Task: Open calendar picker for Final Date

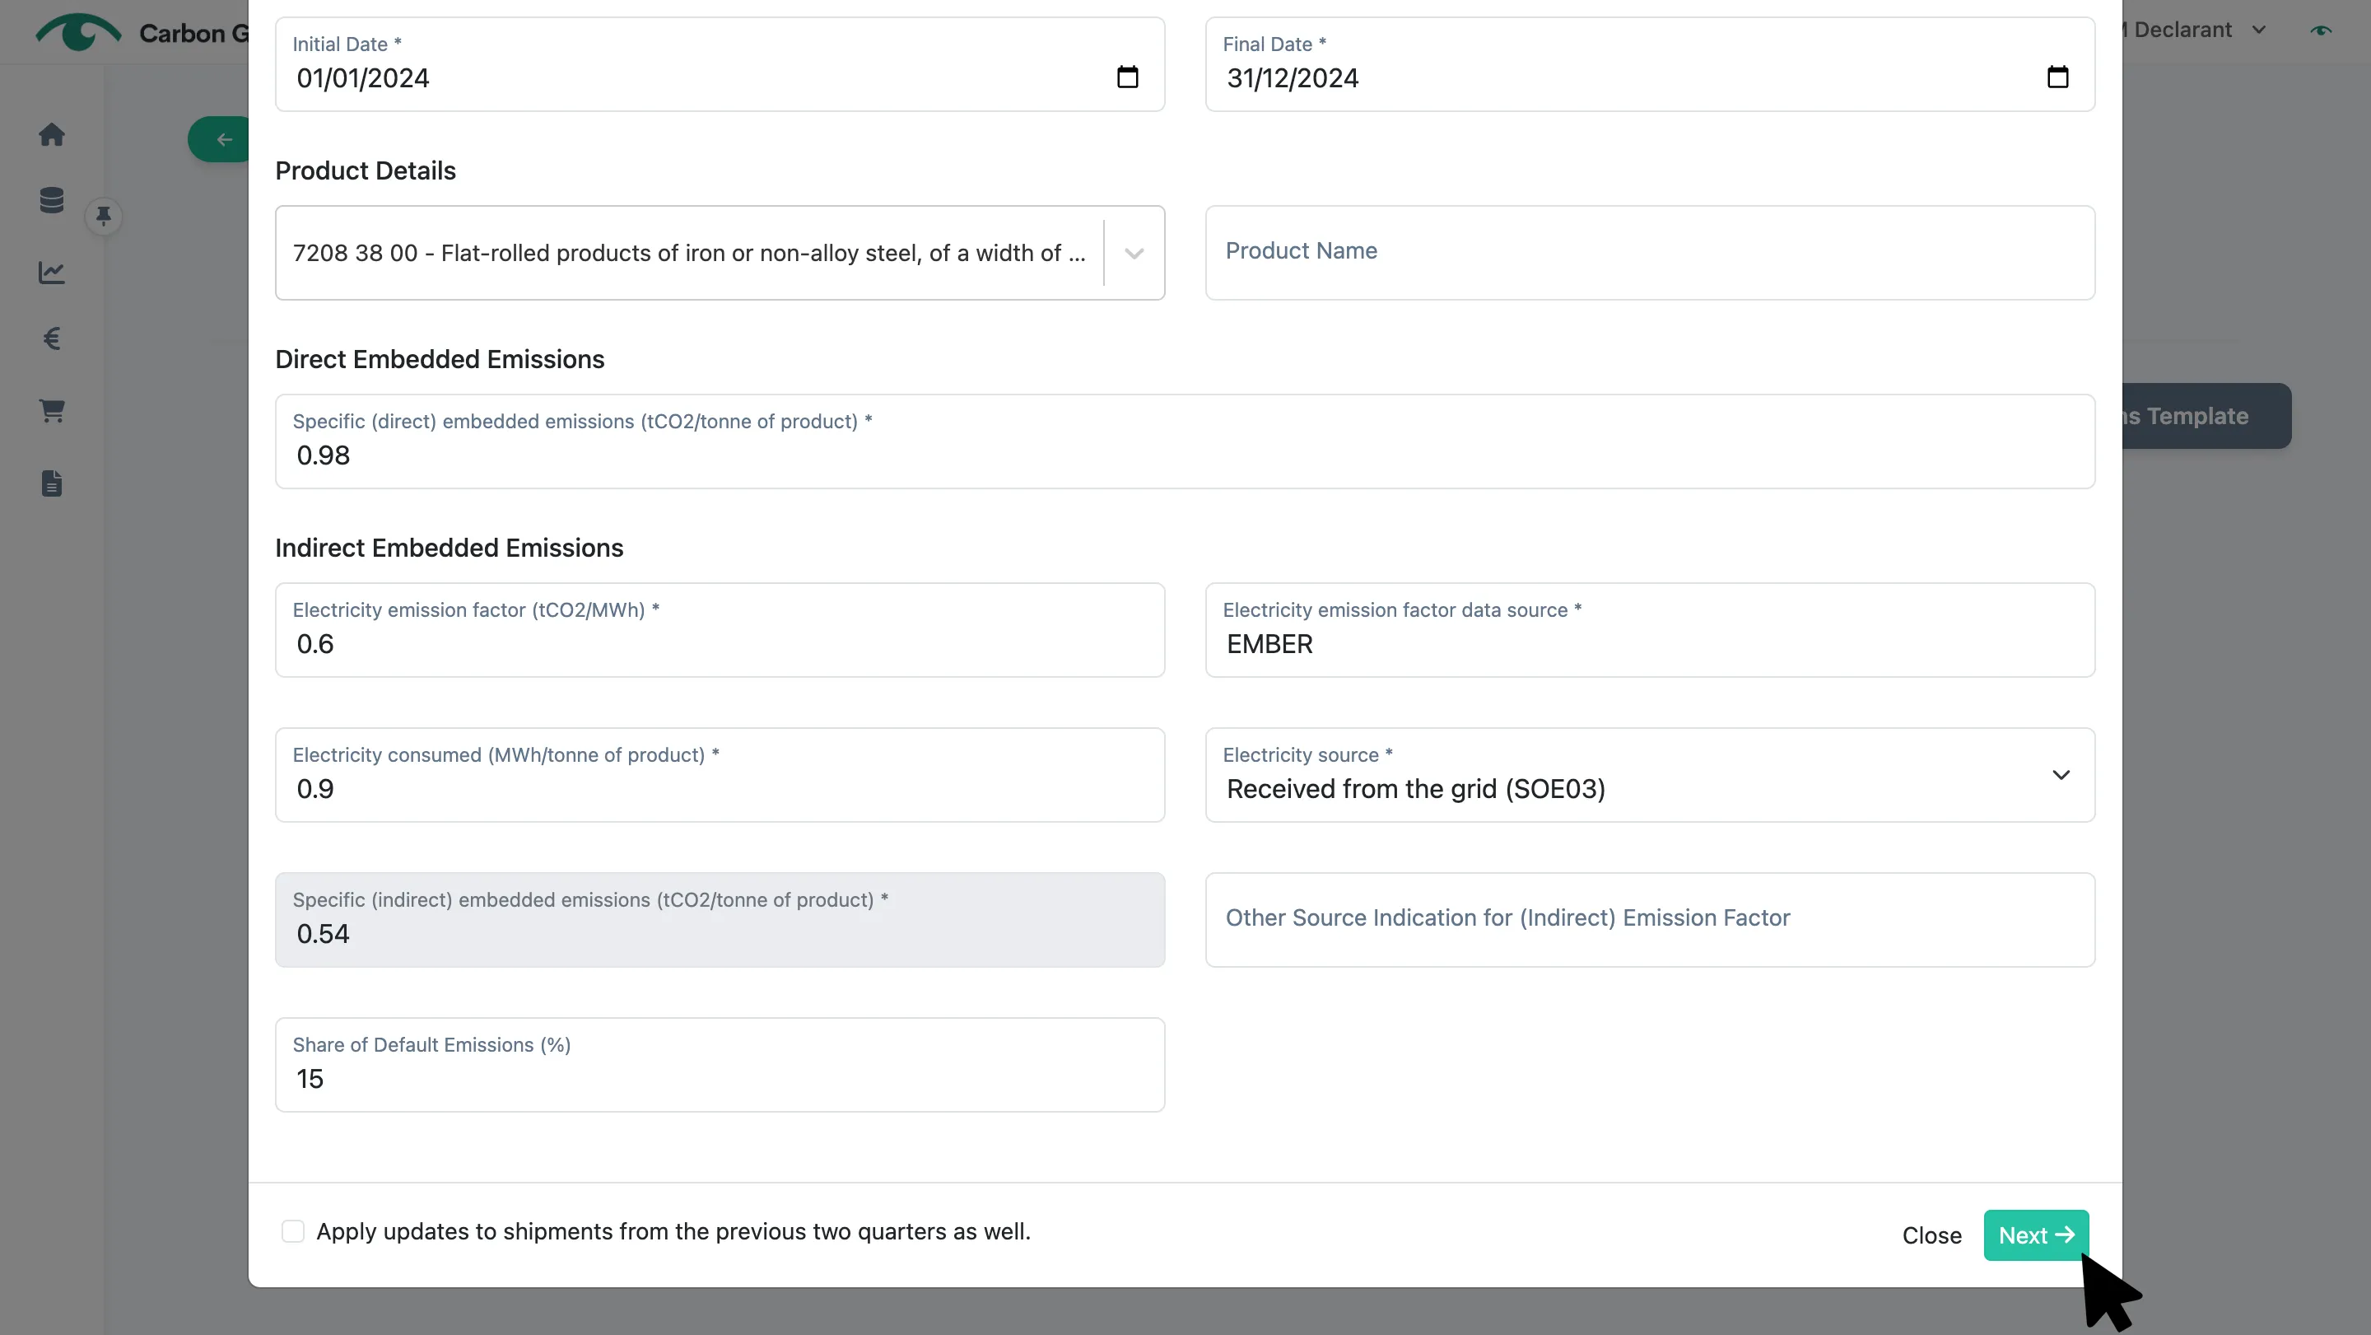Action: point(2058,77)
